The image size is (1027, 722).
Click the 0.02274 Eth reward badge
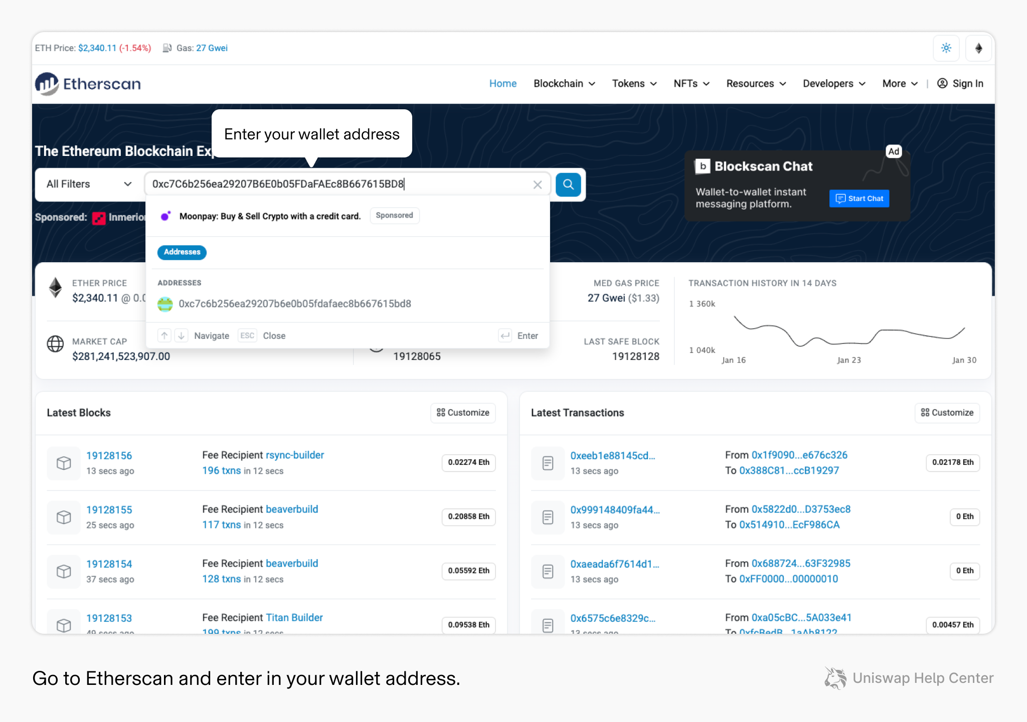tap(468, 463)
